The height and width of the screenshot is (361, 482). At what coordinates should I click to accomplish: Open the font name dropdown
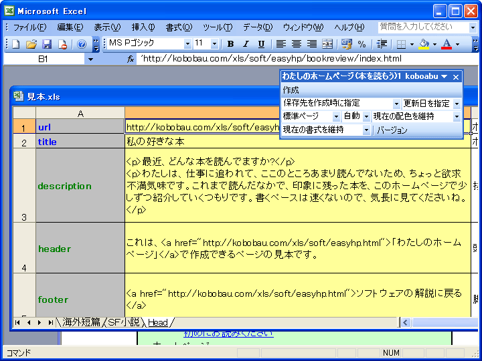pos(187,44)
